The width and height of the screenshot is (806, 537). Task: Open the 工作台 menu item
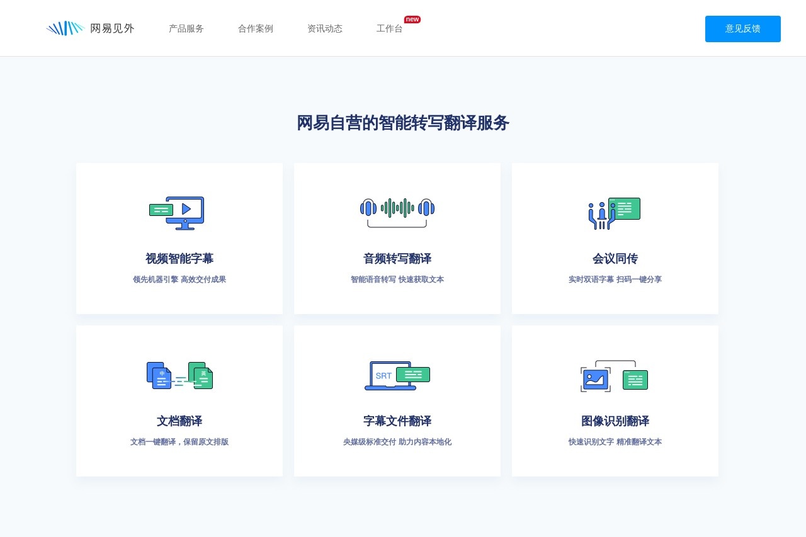click(x=389, y=28)
